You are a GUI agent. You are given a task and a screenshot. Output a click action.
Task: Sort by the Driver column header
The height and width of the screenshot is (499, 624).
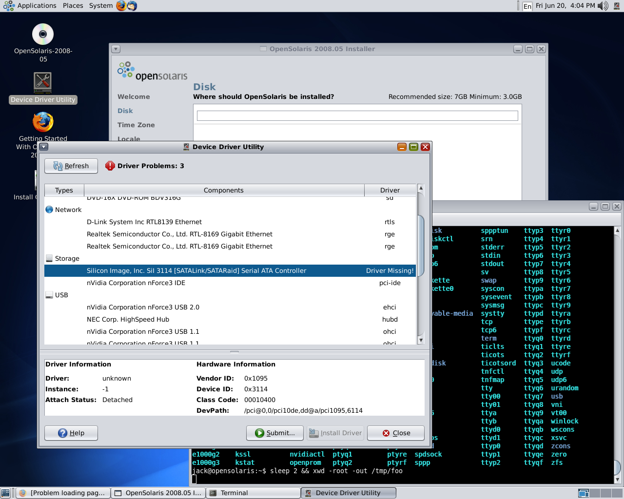tap(390, 190)
